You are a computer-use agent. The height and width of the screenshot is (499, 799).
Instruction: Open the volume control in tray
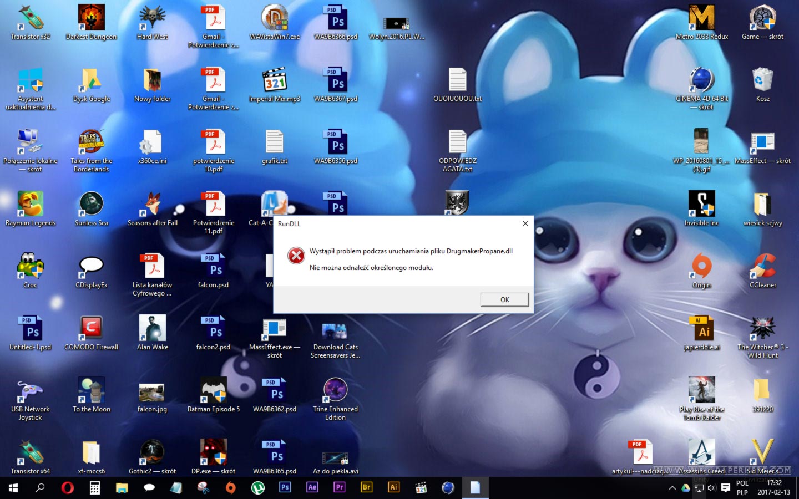[x=712, y=488]
